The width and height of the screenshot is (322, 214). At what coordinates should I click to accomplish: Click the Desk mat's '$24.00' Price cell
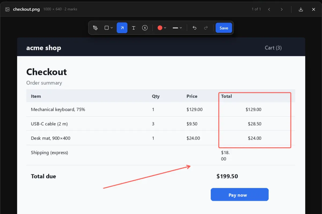[193, 138]
